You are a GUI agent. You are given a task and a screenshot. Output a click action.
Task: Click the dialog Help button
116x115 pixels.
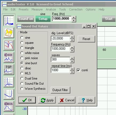coord(86,100)
